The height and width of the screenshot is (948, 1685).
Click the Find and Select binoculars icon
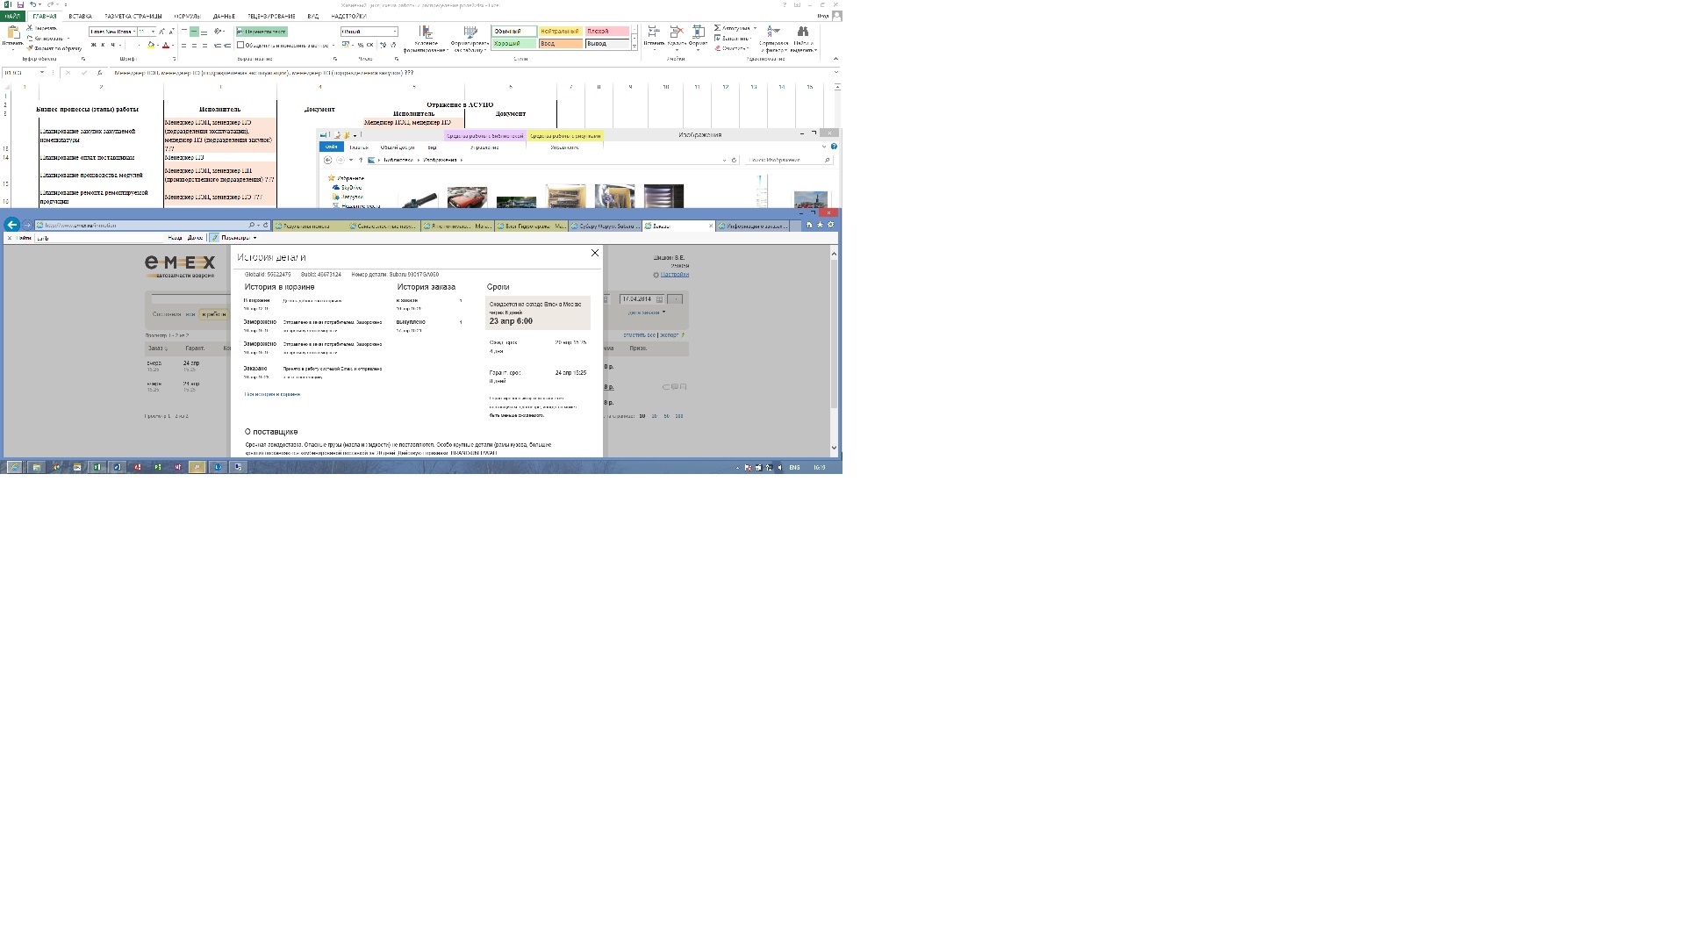[x=802, y=32]
